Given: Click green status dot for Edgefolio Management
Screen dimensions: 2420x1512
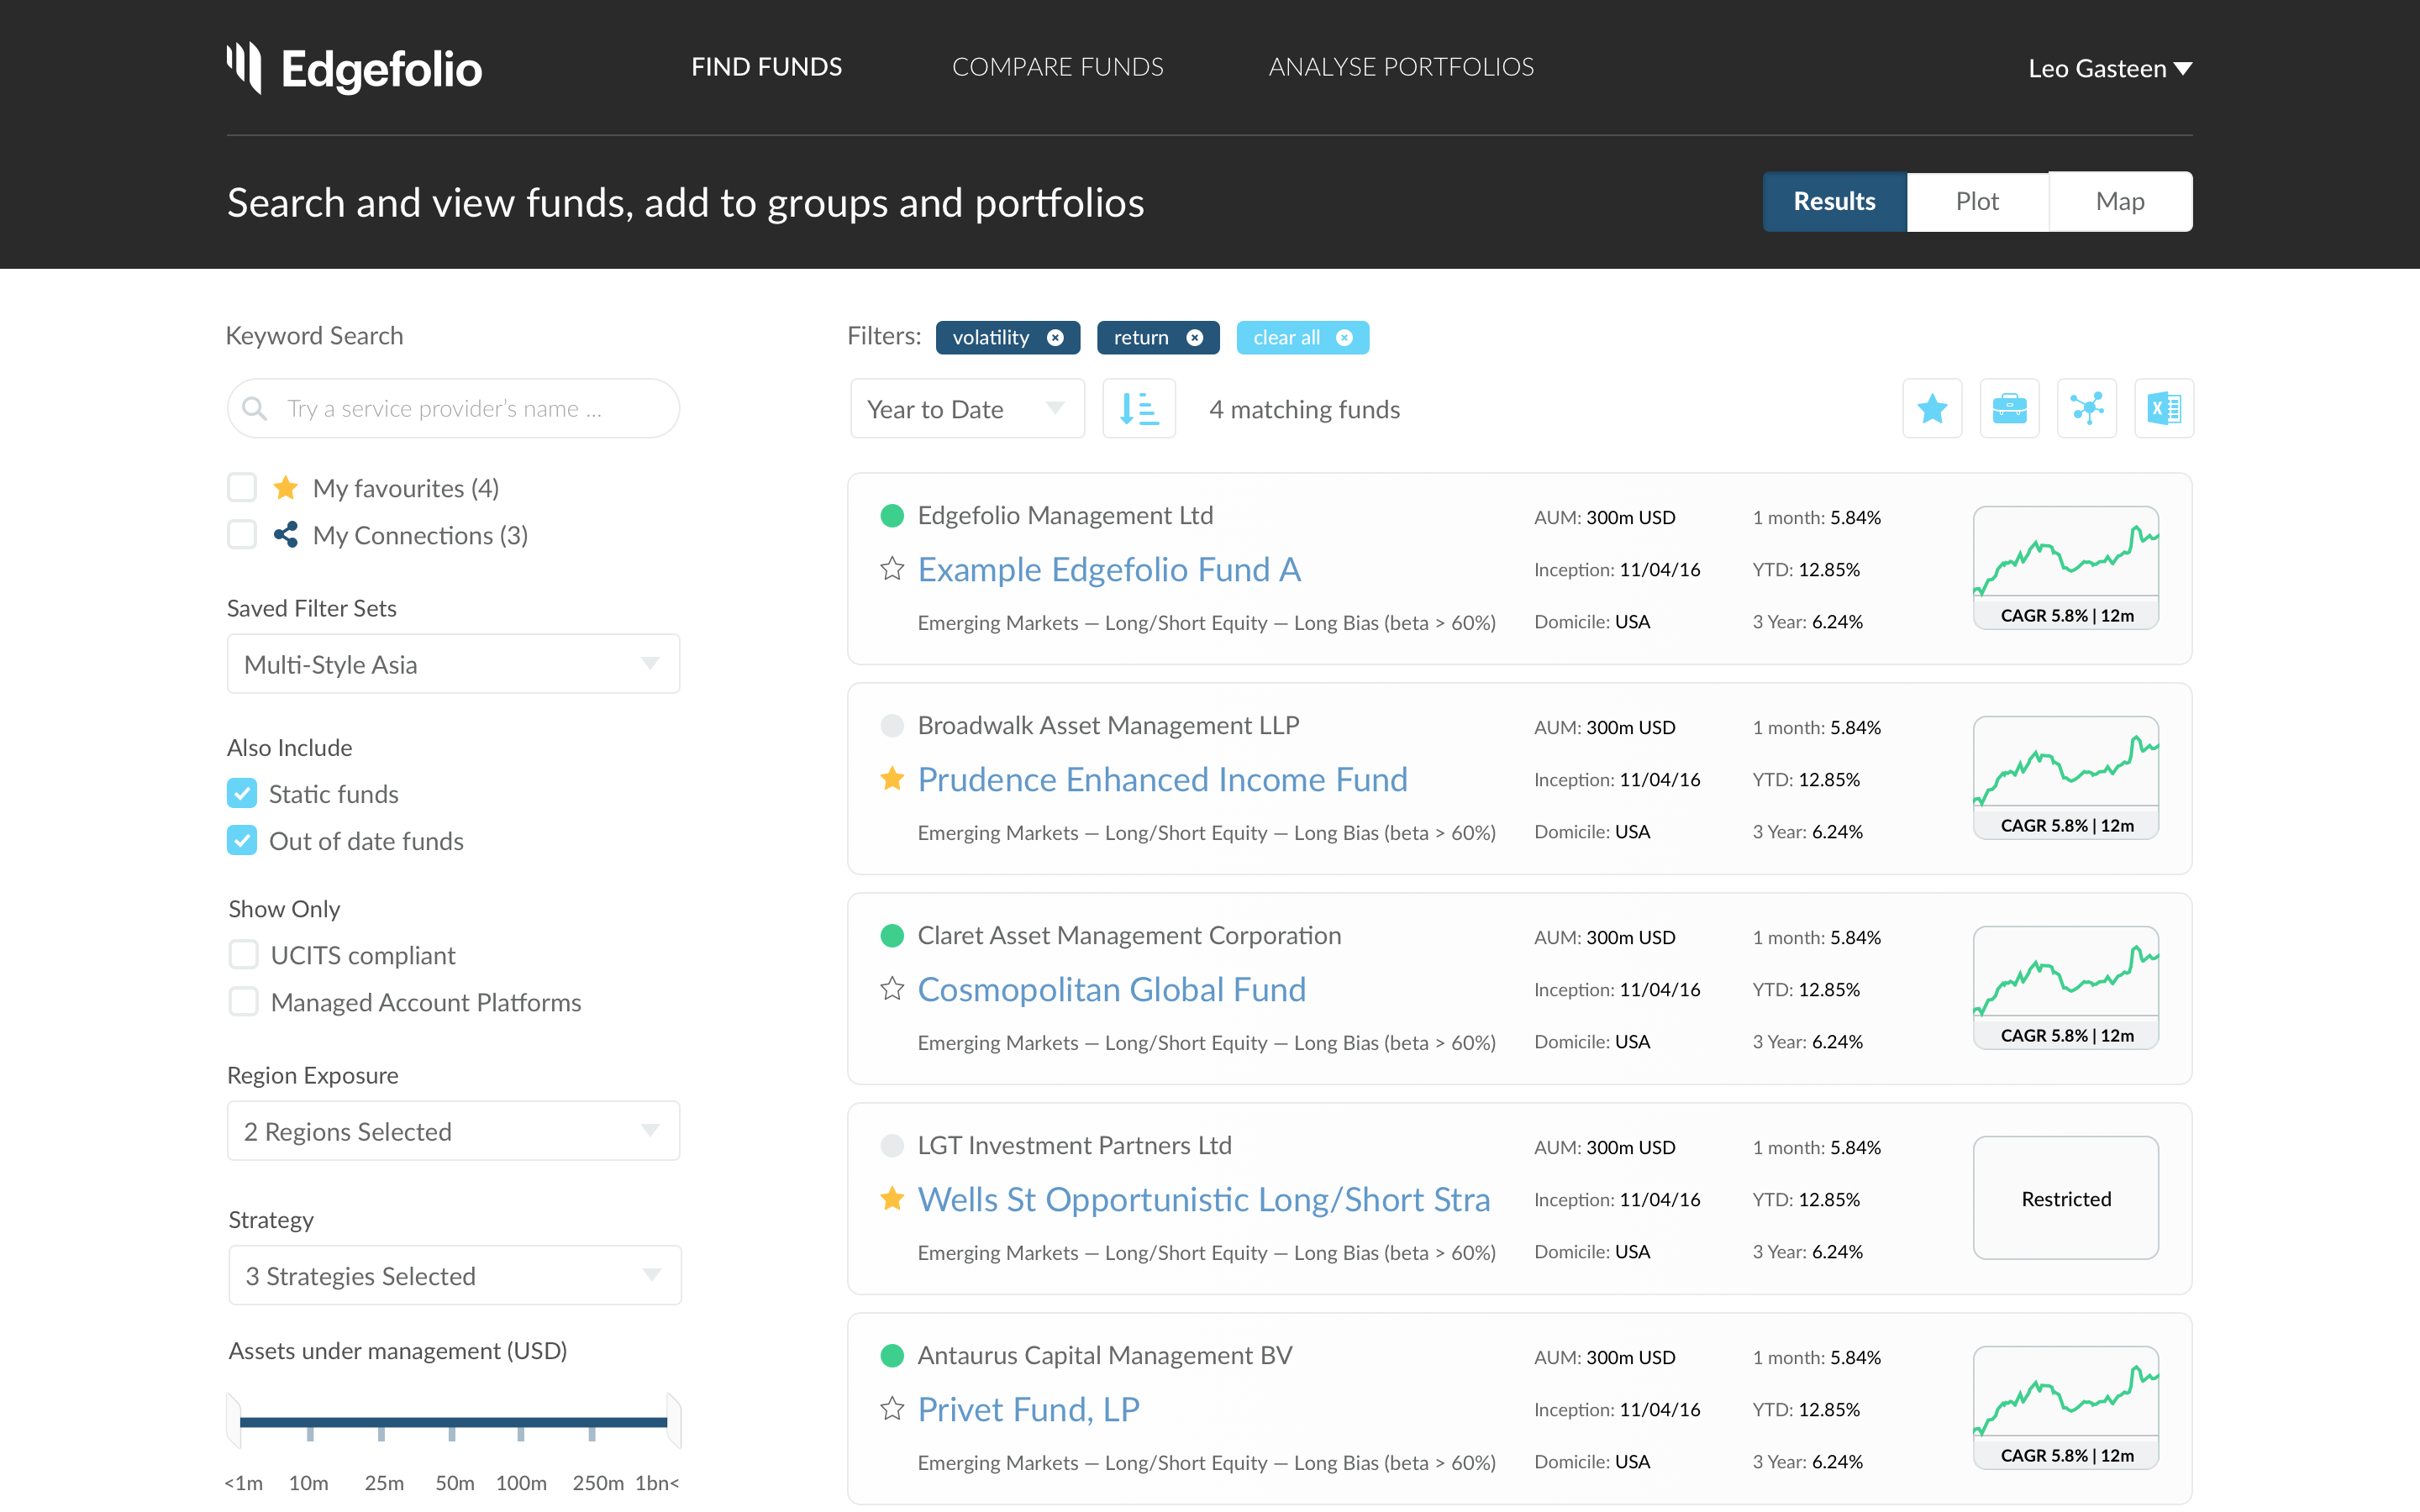Looking at the screenshot, I should [892, 516].
